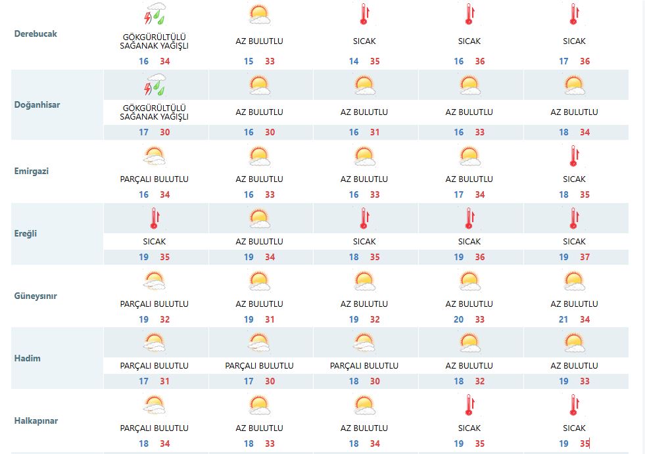This screenshot has height=454, width=645.
Task: Click Emirgazi's PARÇALI BULUTLU label
Action: tap(155, 179)
